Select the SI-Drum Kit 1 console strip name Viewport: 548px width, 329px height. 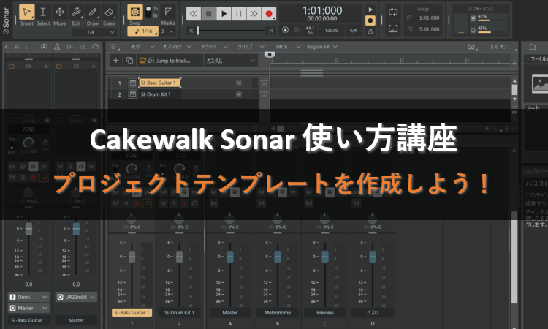coord(179,312)
